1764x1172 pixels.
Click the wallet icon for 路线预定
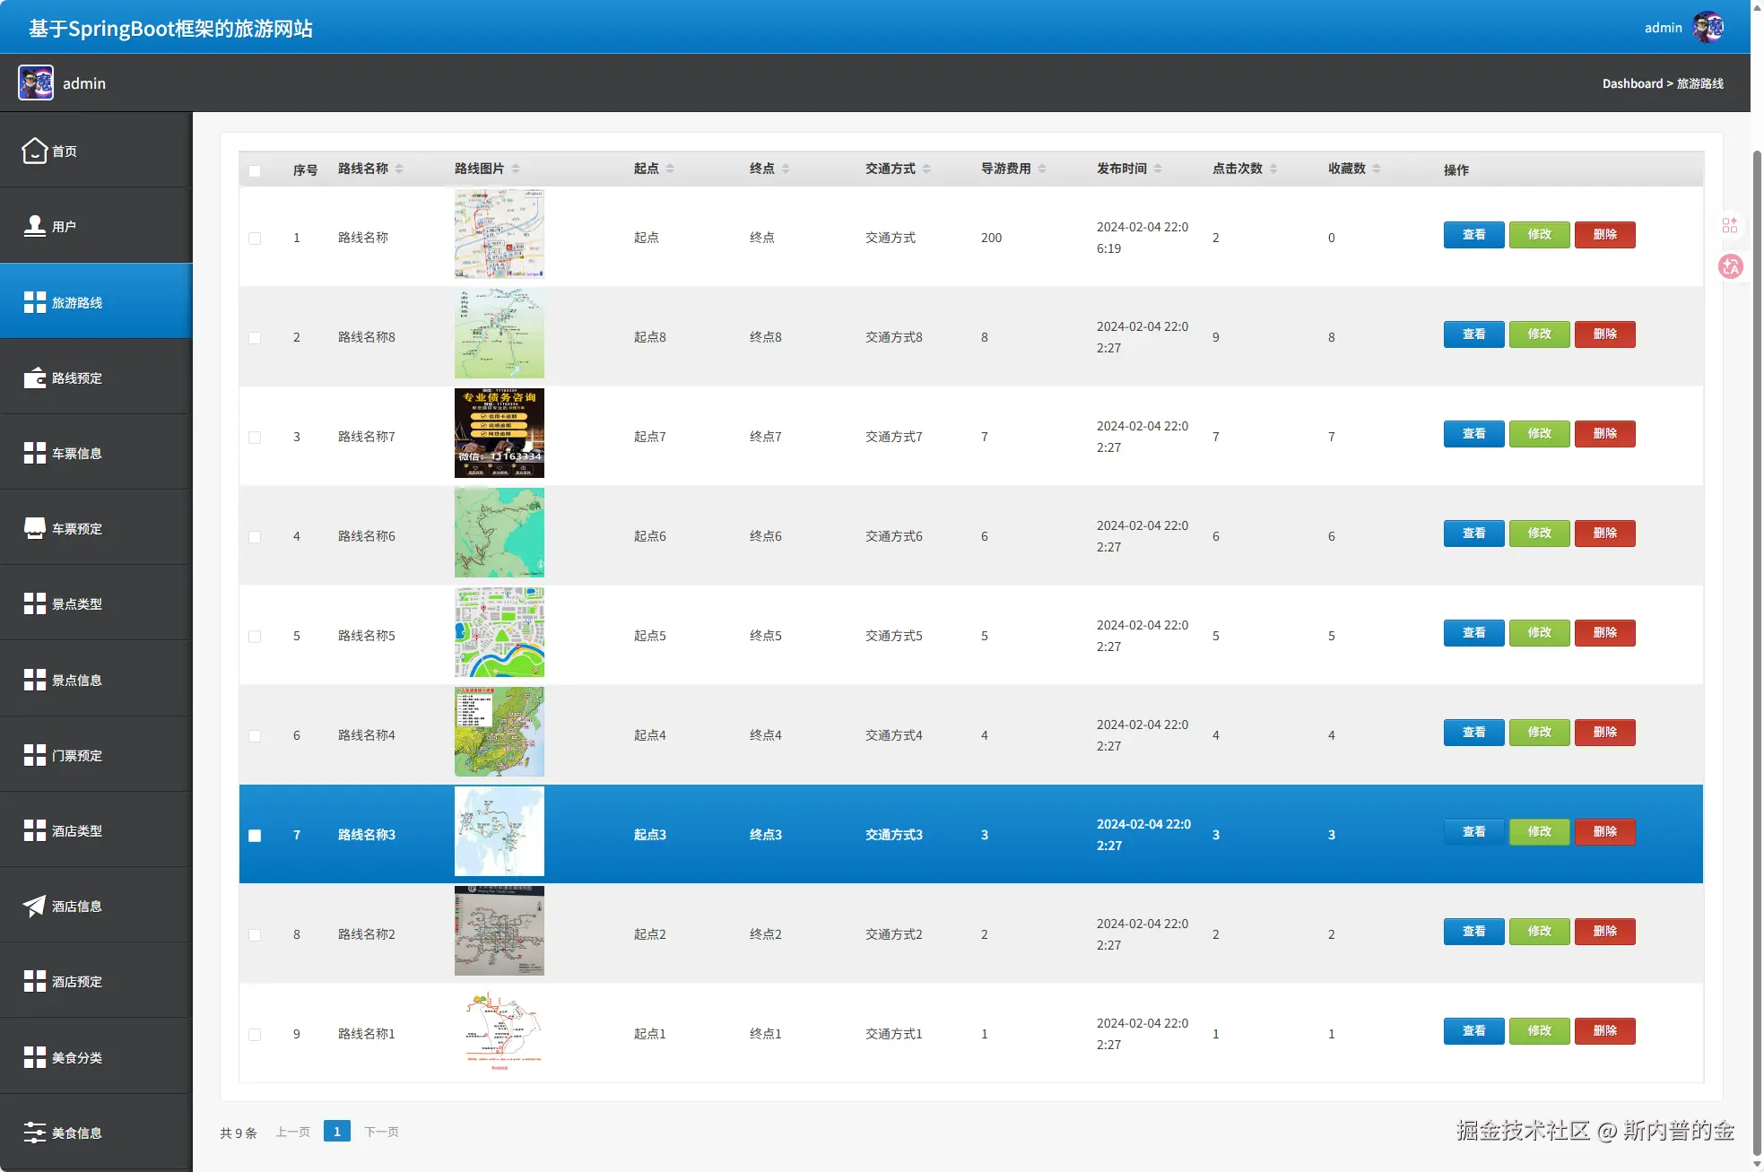pyautogui.click(x=34, y=378)
